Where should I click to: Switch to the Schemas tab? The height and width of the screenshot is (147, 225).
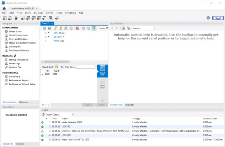click(x=24, y=102)
